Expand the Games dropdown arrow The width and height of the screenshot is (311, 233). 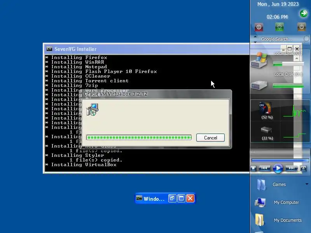coord(307,184)
